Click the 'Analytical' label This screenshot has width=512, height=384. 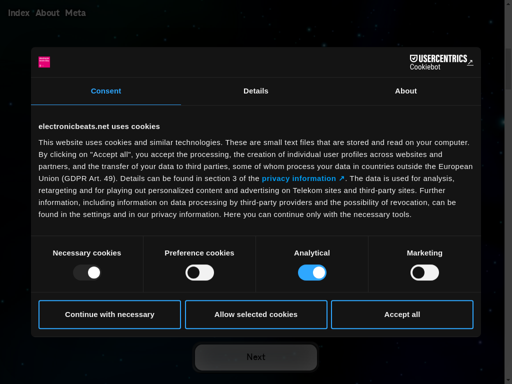(312, 253)
